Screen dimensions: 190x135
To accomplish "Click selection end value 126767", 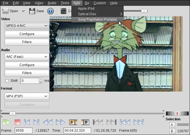I will point(183,131).
